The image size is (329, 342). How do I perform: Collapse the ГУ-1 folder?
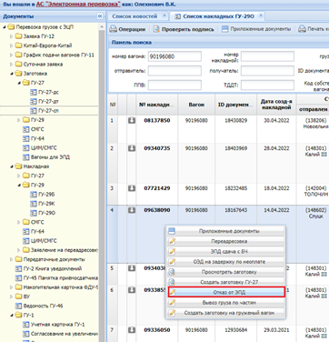[12, 316]
